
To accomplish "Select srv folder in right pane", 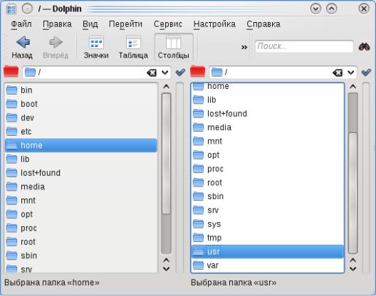I will click(x=268, y=210).
